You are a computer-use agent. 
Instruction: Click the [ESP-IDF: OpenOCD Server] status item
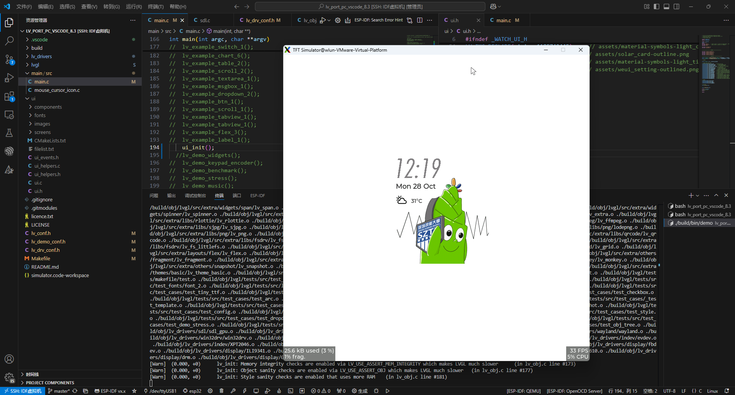574,391
